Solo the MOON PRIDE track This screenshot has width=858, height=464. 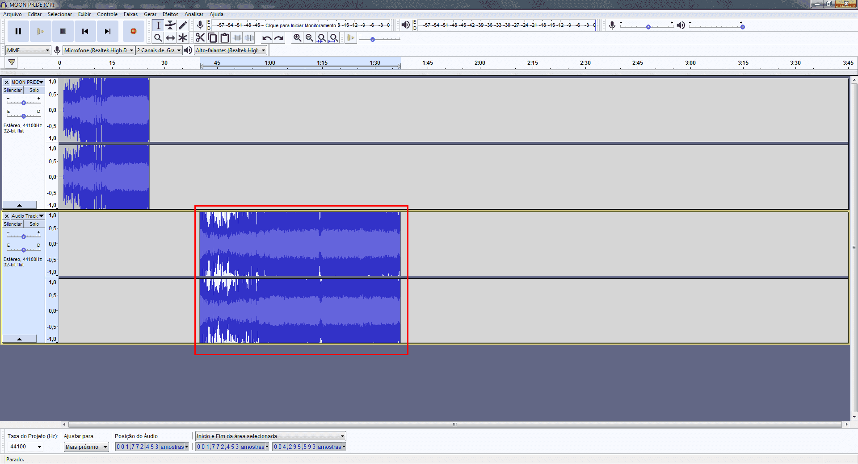click(34, 90)
